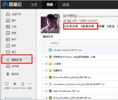
Task: Click the 编辑 edit profile button
Action: pyautogui.click(x=67, y=21)
